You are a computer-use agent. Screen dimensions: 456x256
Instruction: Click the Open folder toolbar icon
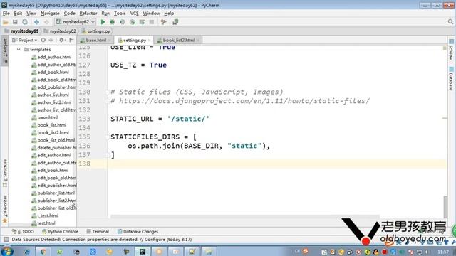6,22
